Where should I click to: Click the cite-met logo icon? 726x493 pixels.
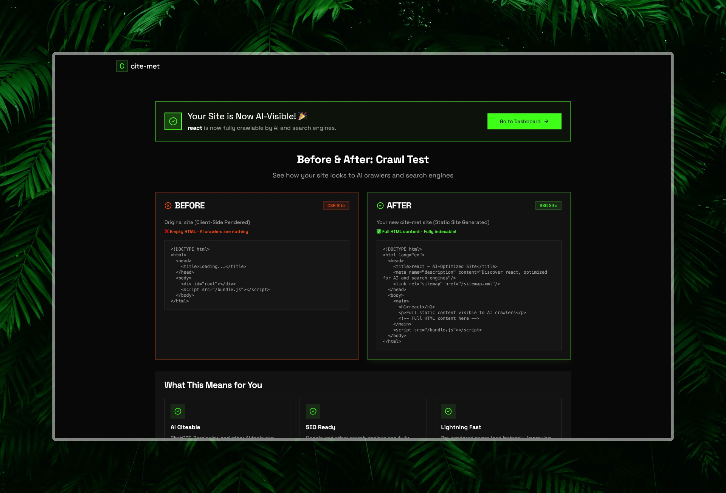click(121, 66)
